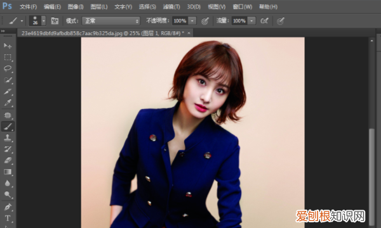
Task: Open the brush preset picker arrow
Action: 43,21
